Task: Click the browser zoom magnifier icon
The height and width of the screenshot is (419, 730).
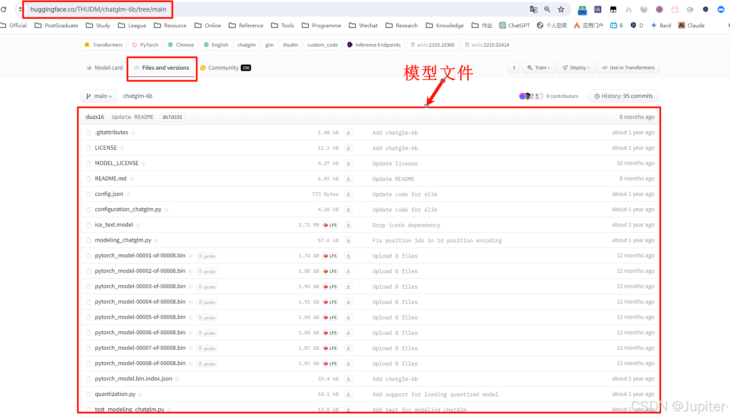Action: 547,9
